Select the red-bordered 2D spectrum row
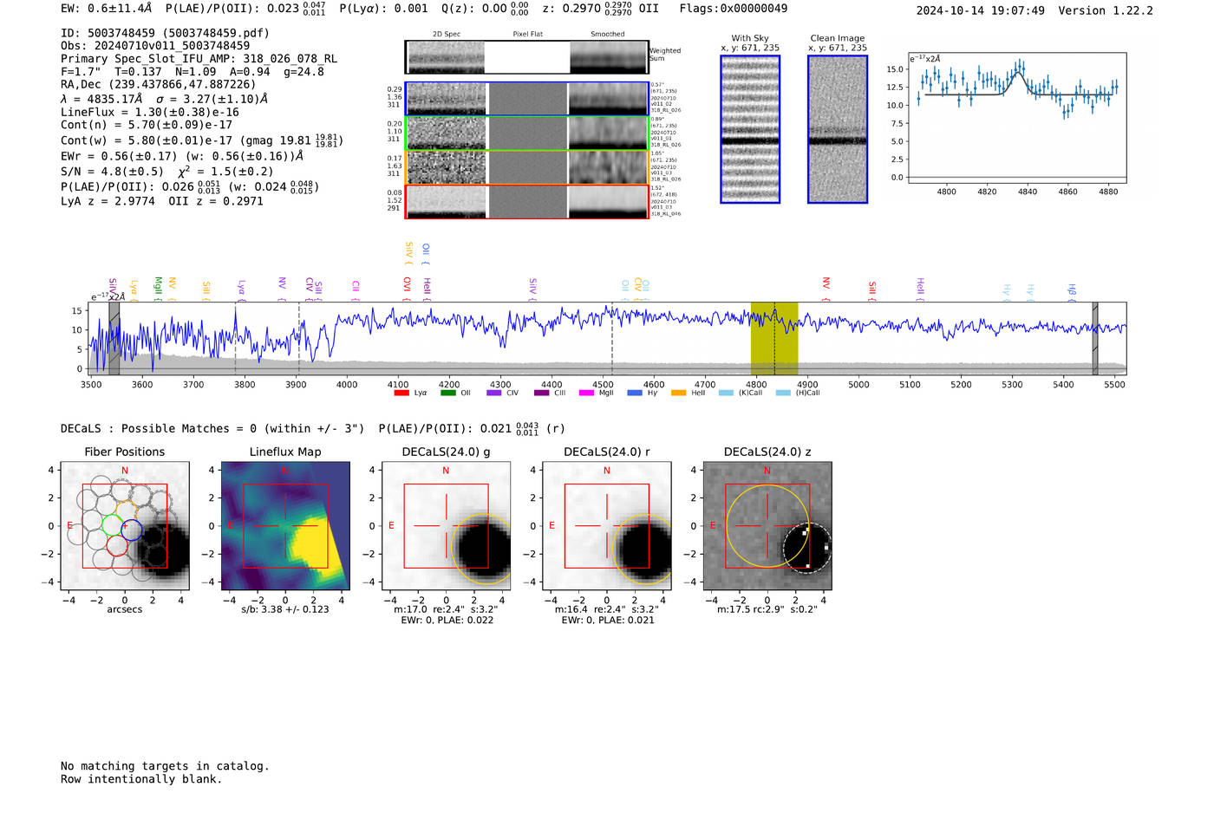The image size is (1214, 826). [526, 201]
